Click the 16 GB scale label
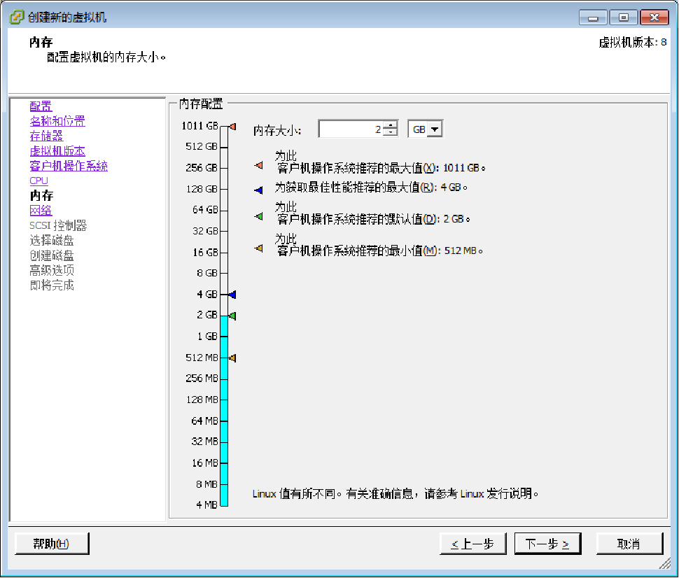This screenshot has height=578, width=679. 205,253
